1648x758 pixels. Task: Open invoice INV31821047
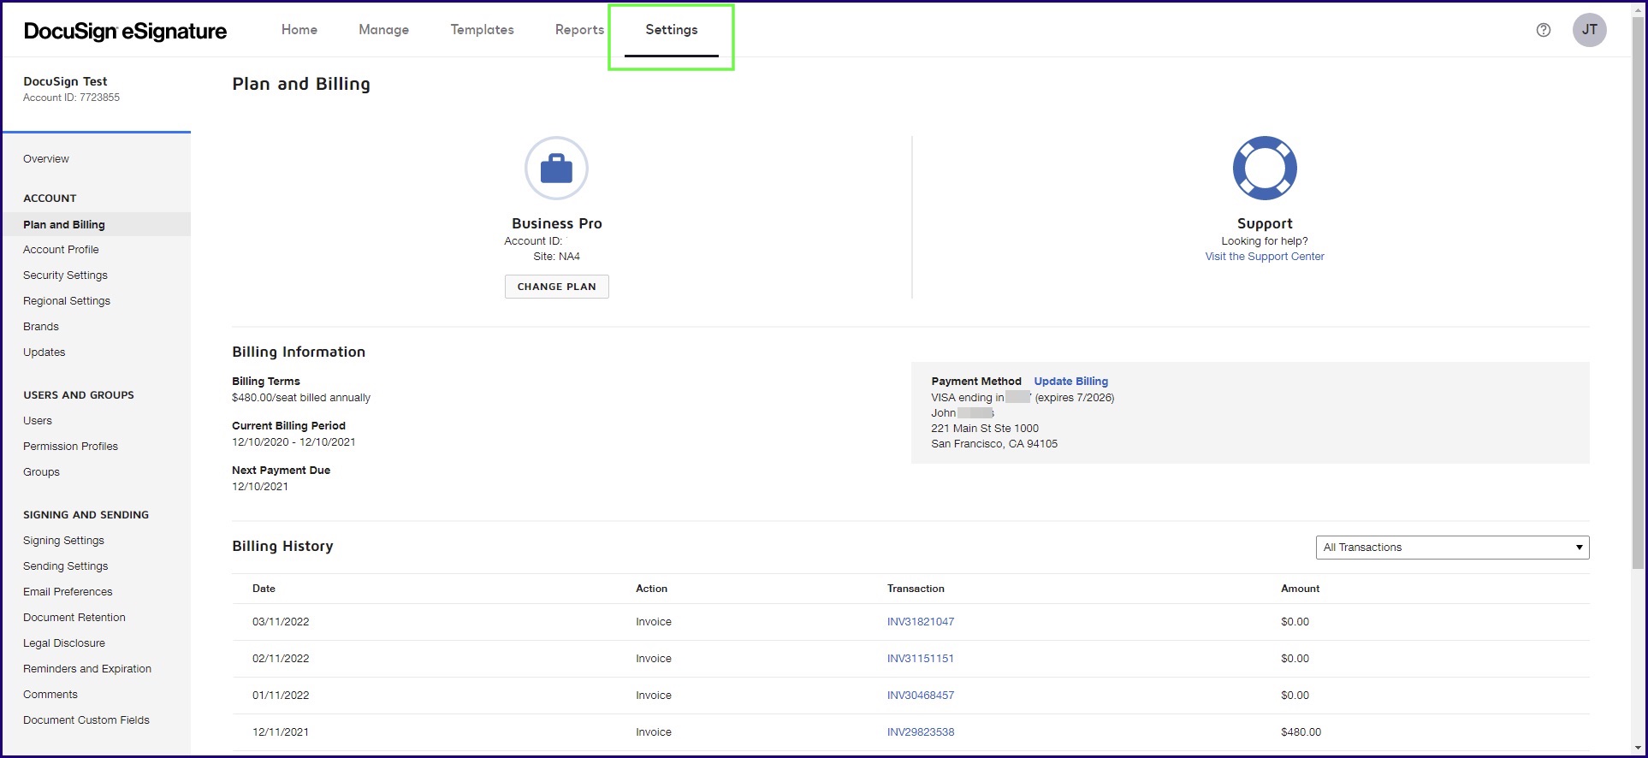[x=920, y=622]
